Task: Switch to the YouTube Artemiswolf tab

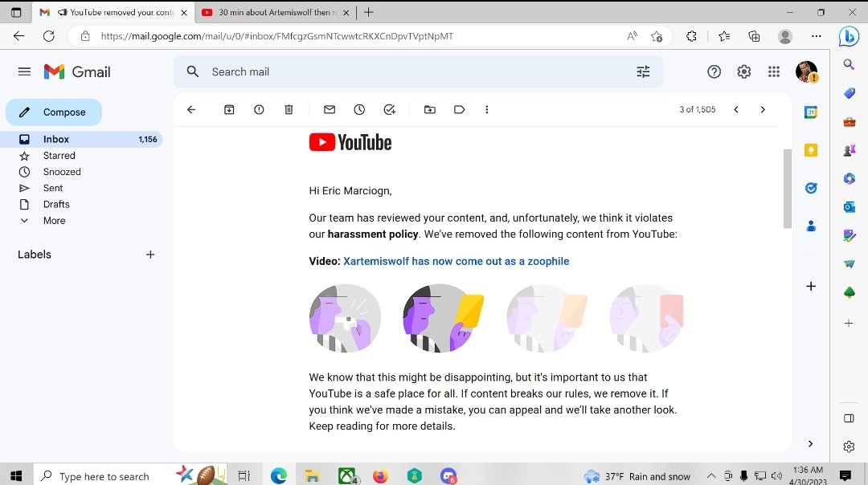Action: (275, 12)
